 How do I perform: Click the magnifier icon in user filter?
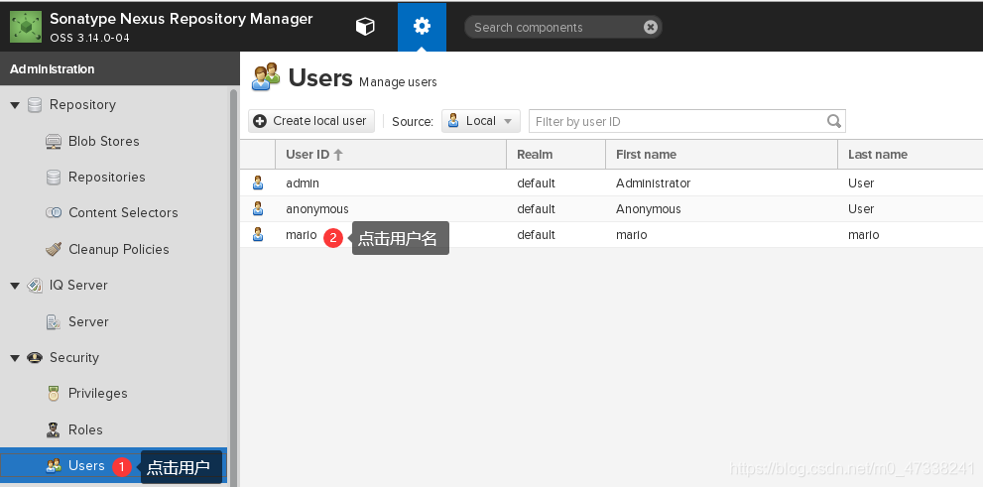pyautogui.click(x=834, y=121)
